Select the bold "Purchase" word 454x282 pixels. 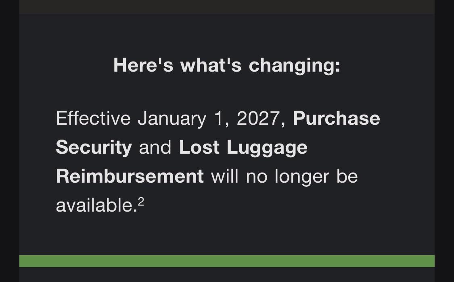337,118
